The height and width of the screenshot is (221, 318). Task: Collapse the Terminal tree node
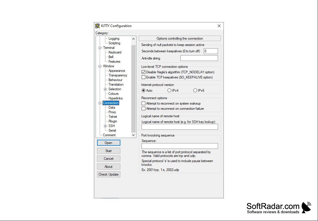[x=100, y=48]
